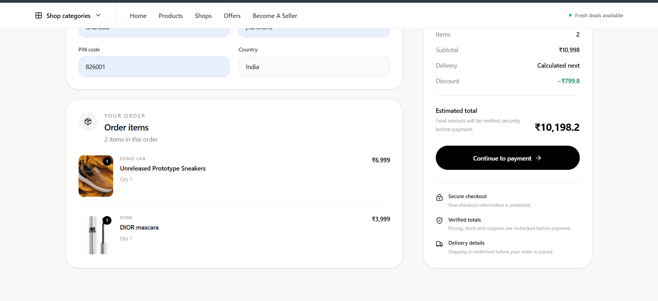Focus the PIN code field with 826001
658x301 pixels.
pos(154,67)
